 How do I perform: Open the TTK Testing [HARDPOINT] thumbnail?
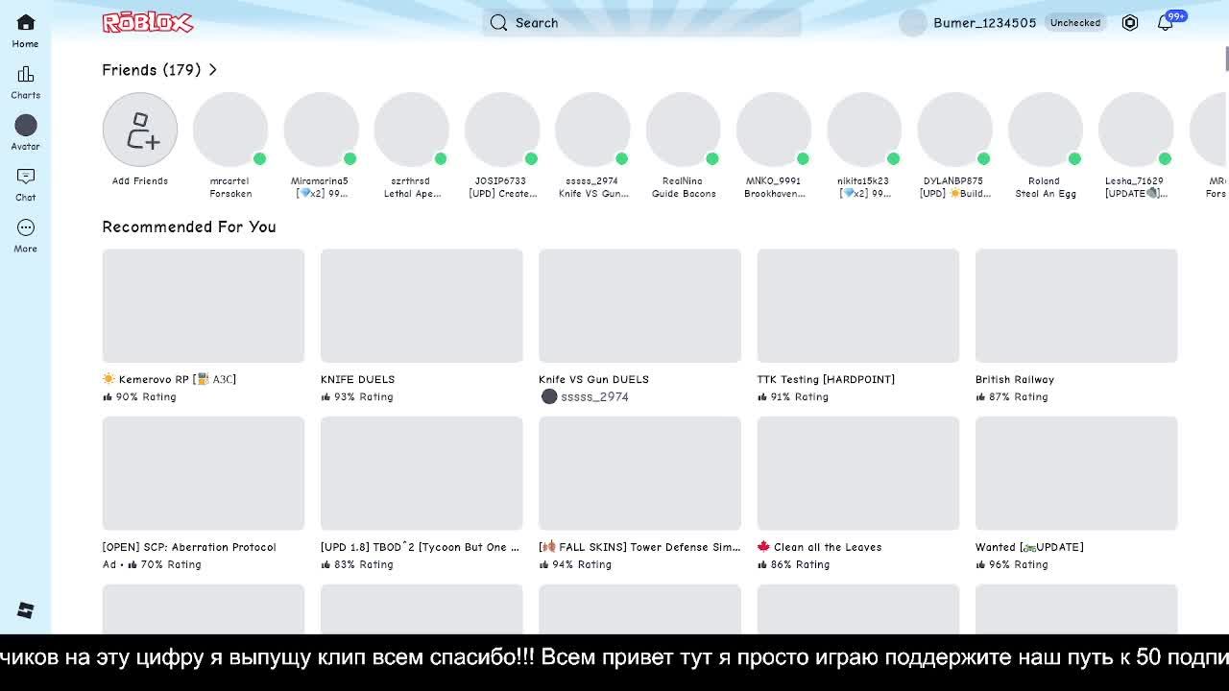[858, 306]
